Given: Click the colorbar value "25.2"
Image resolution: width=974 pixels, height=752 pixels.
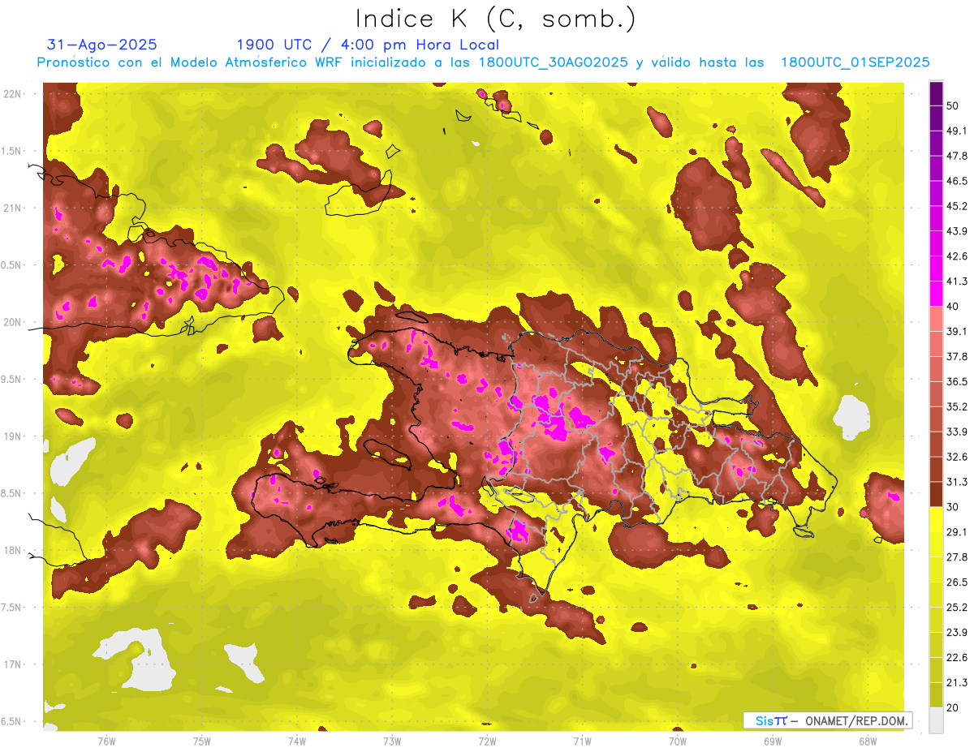Looking at the screenshot, I should [x=957, y=608].
